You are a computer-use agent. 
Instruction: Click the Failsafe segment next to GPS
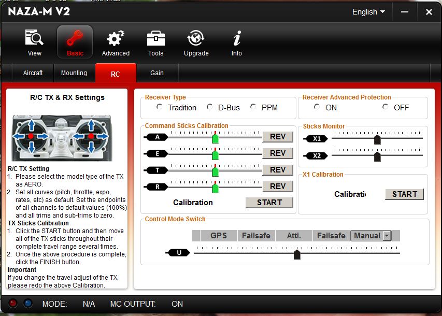coord(256,236)
